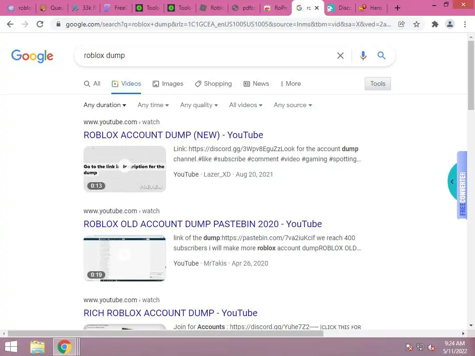This screenshot has height=356, width=475.
Task: Switch to the first 'roblo' tab
Action: pyautogui.click(x=19, y=8)
